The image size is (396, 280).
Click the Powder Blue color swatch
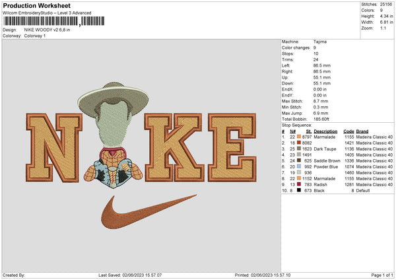(x=299, y=166)
